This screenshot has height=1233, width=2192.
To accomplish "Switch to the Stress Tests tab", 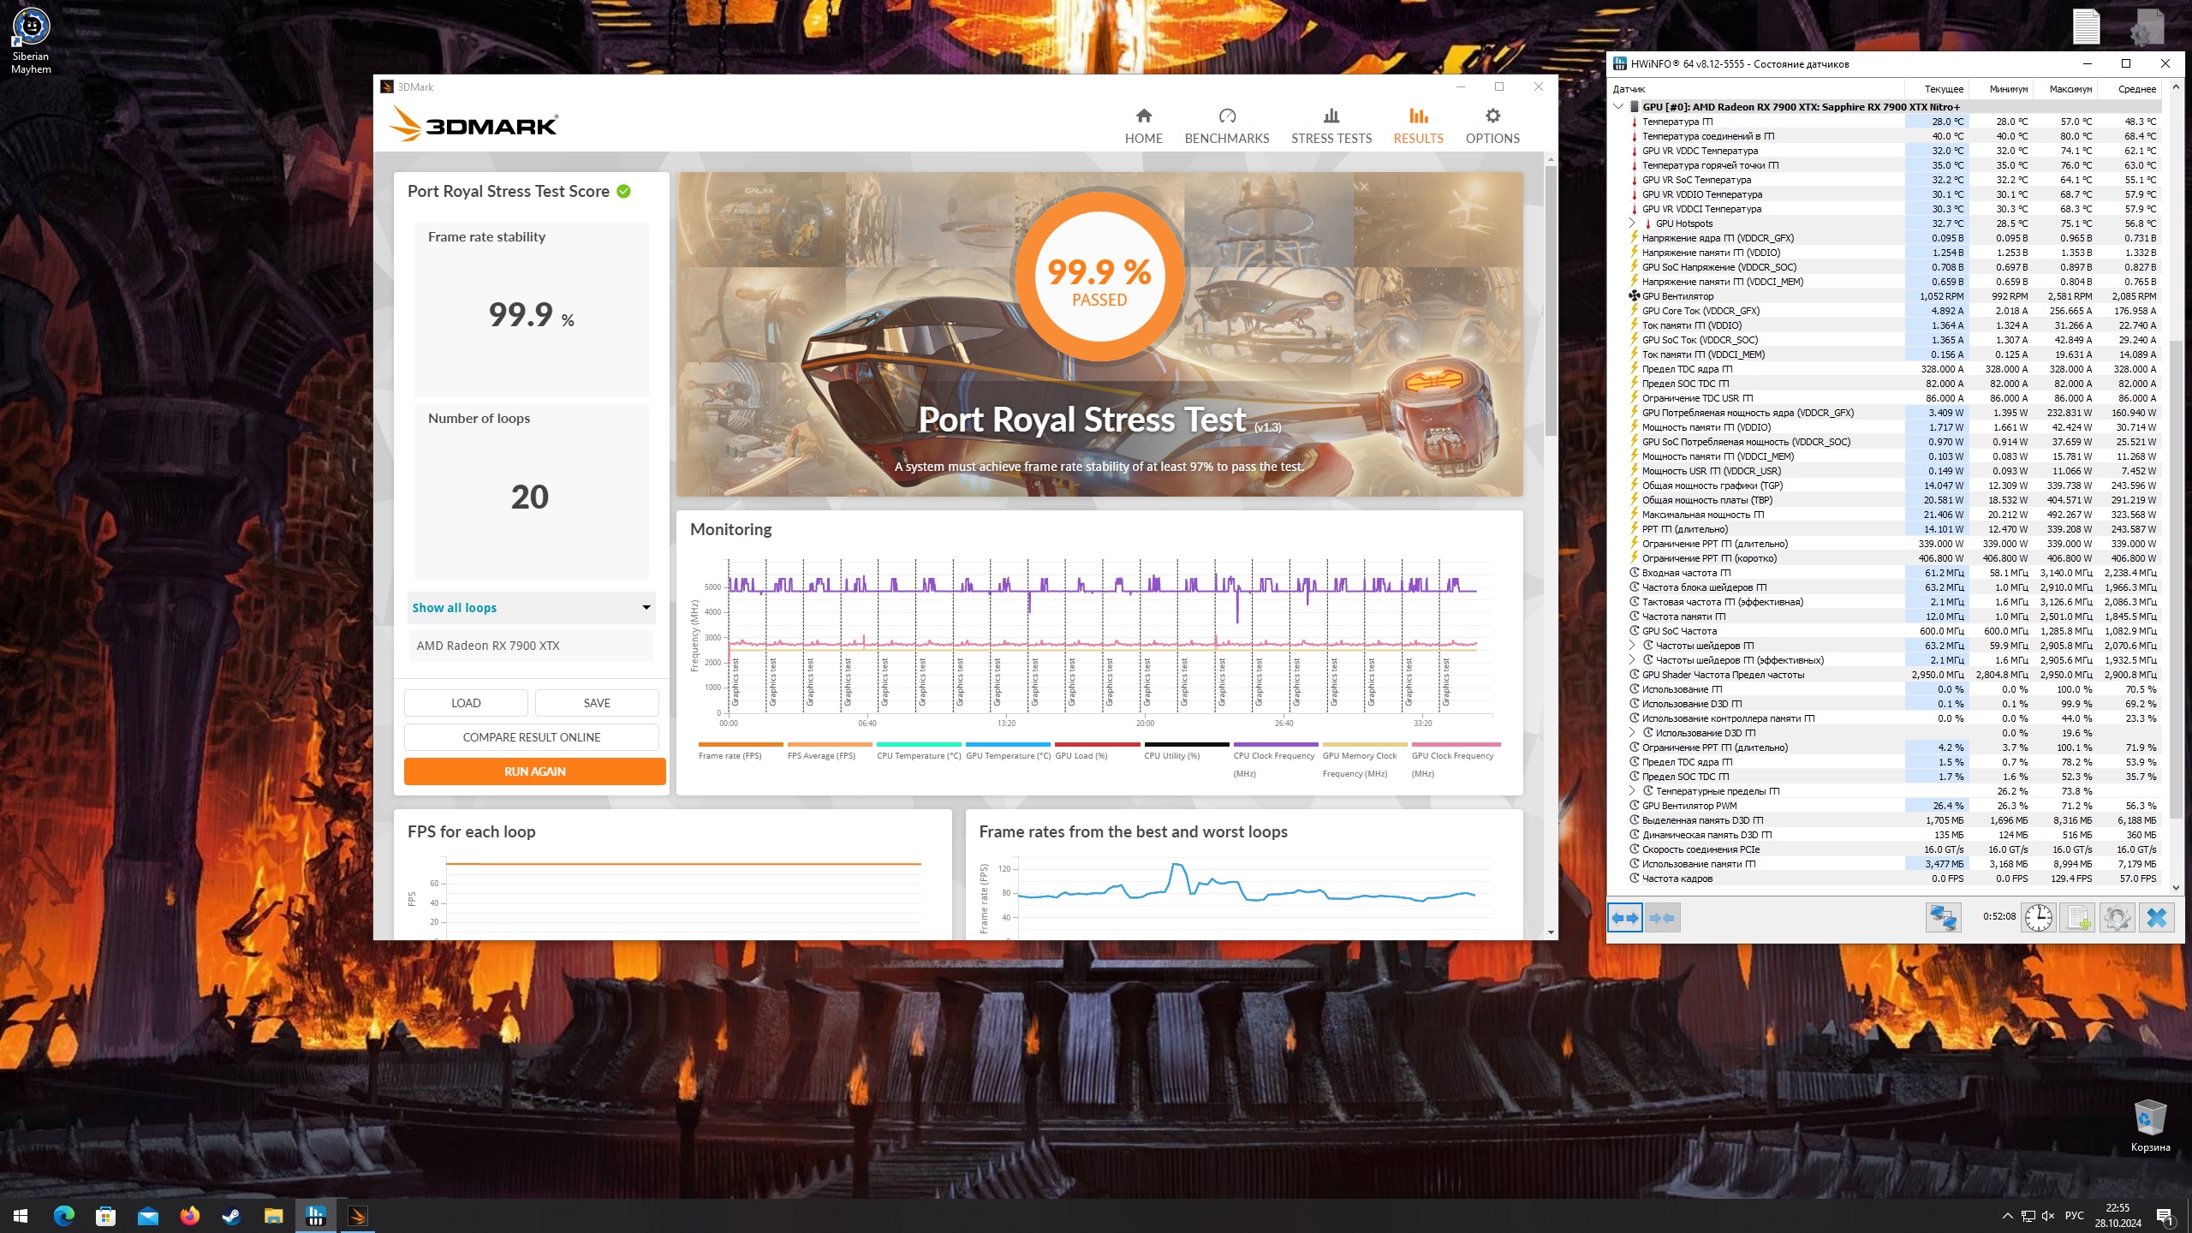I will tap(1331, 125).
